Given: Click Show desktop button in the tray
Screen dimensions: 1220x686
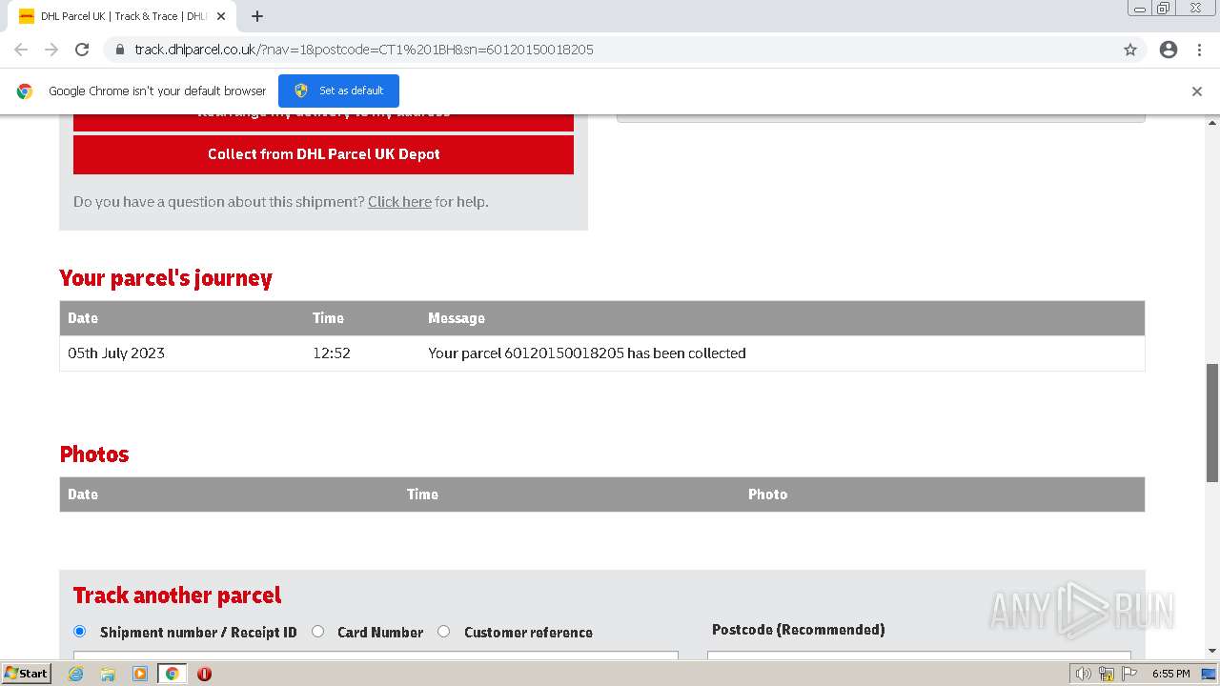Looking at the screenshot, I should tap(1210, 674).
